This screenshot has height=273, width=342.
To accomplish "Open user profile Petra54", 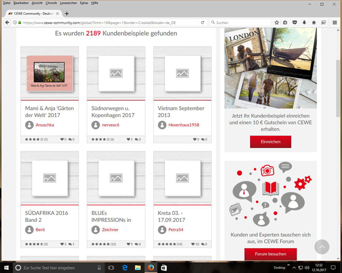I will coord(176,230).
